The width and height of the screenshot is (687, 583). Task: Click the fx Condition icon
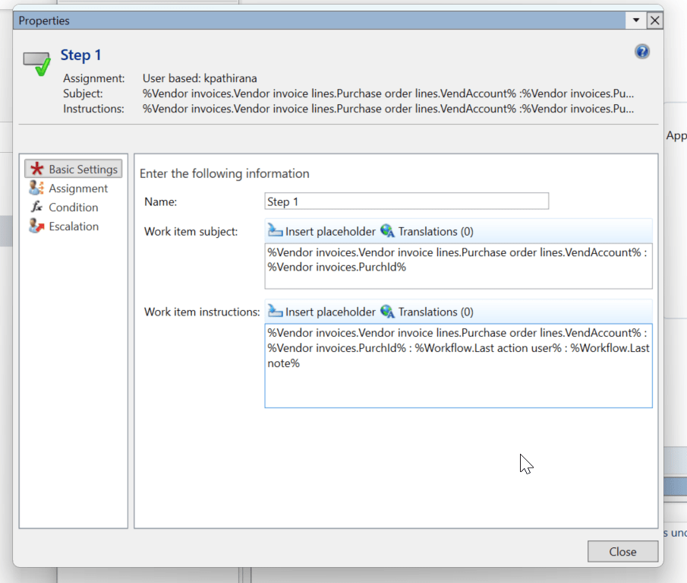point(36,207)
